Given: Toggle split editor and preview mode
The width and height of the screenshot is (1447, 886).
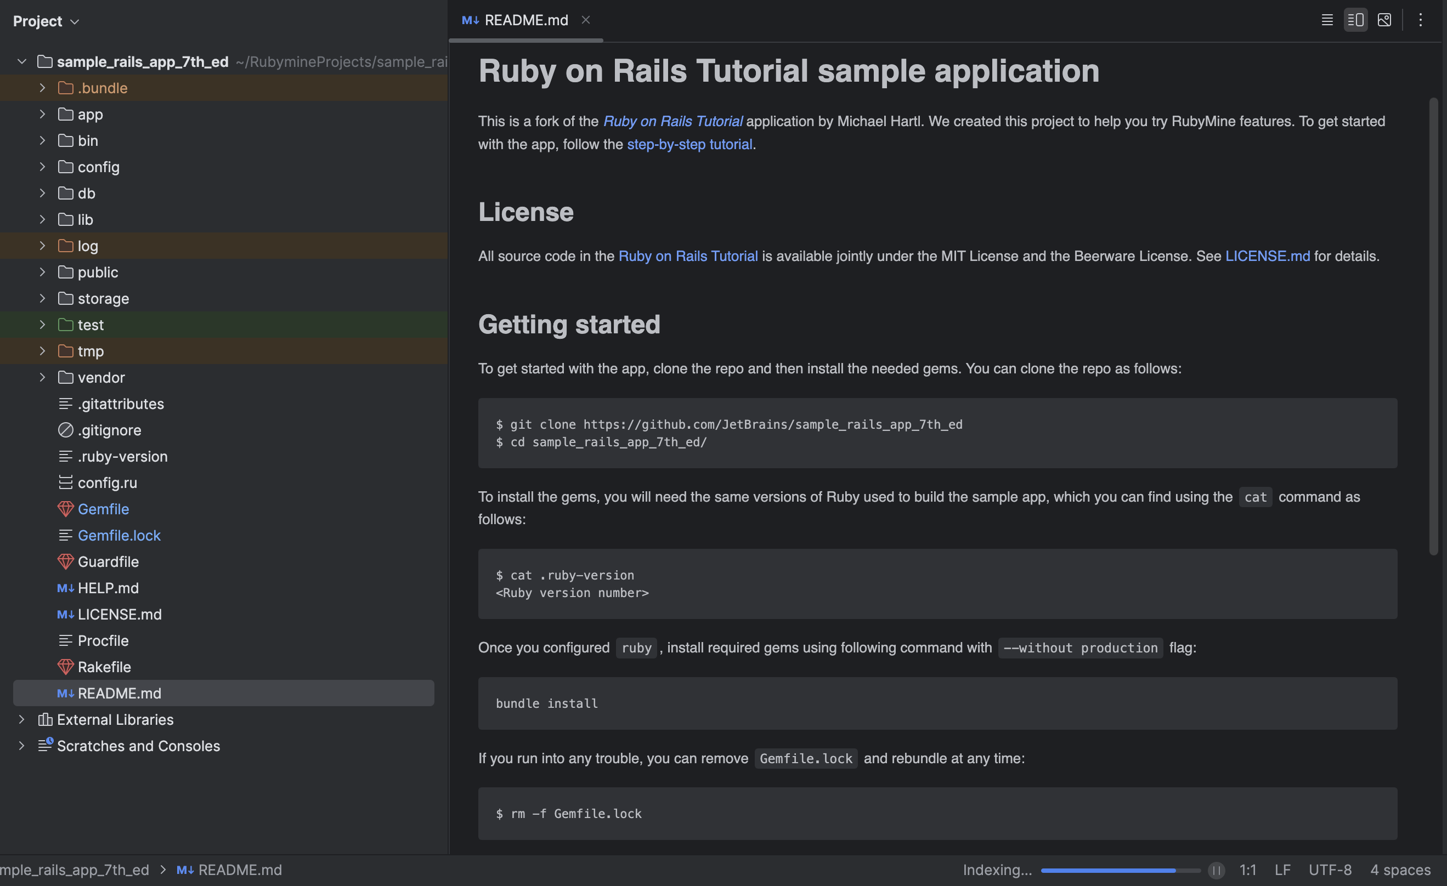Looking at the screenshot, I should pyautogui.click(x=1355, y=19).
